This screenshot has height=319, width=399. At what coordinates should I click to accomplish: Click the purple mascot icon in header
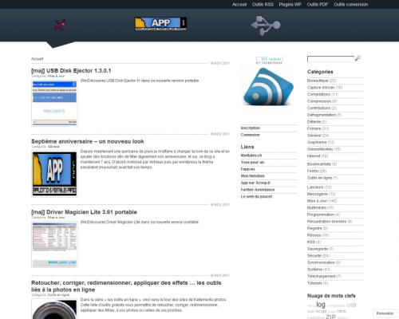[x=61, y=25]
